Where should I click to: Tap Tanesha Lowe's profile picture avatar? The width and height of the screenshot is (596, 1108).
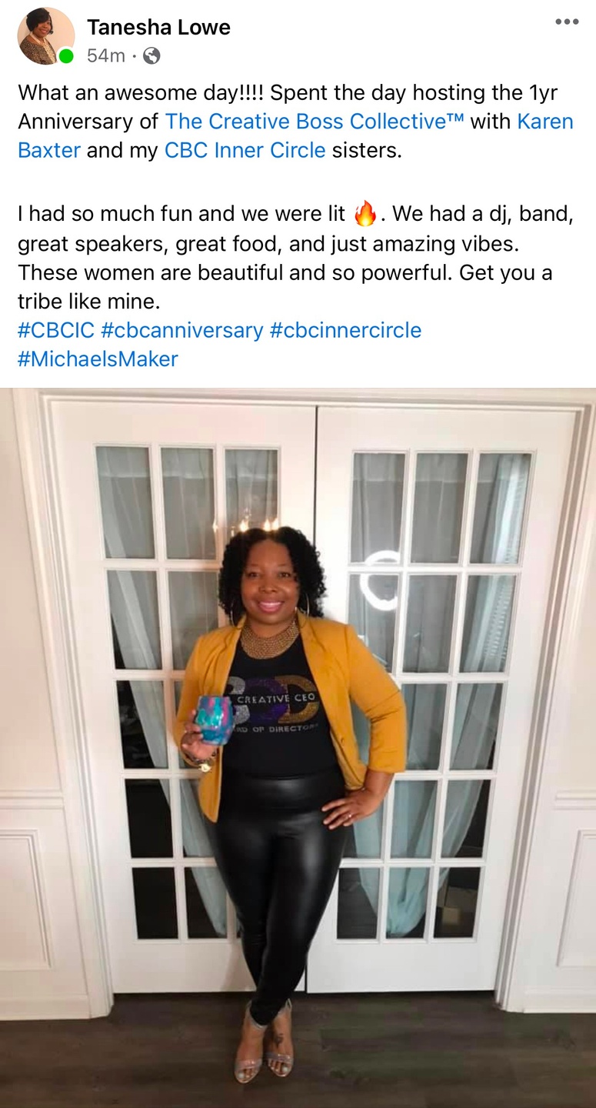[x=46, y=36]
